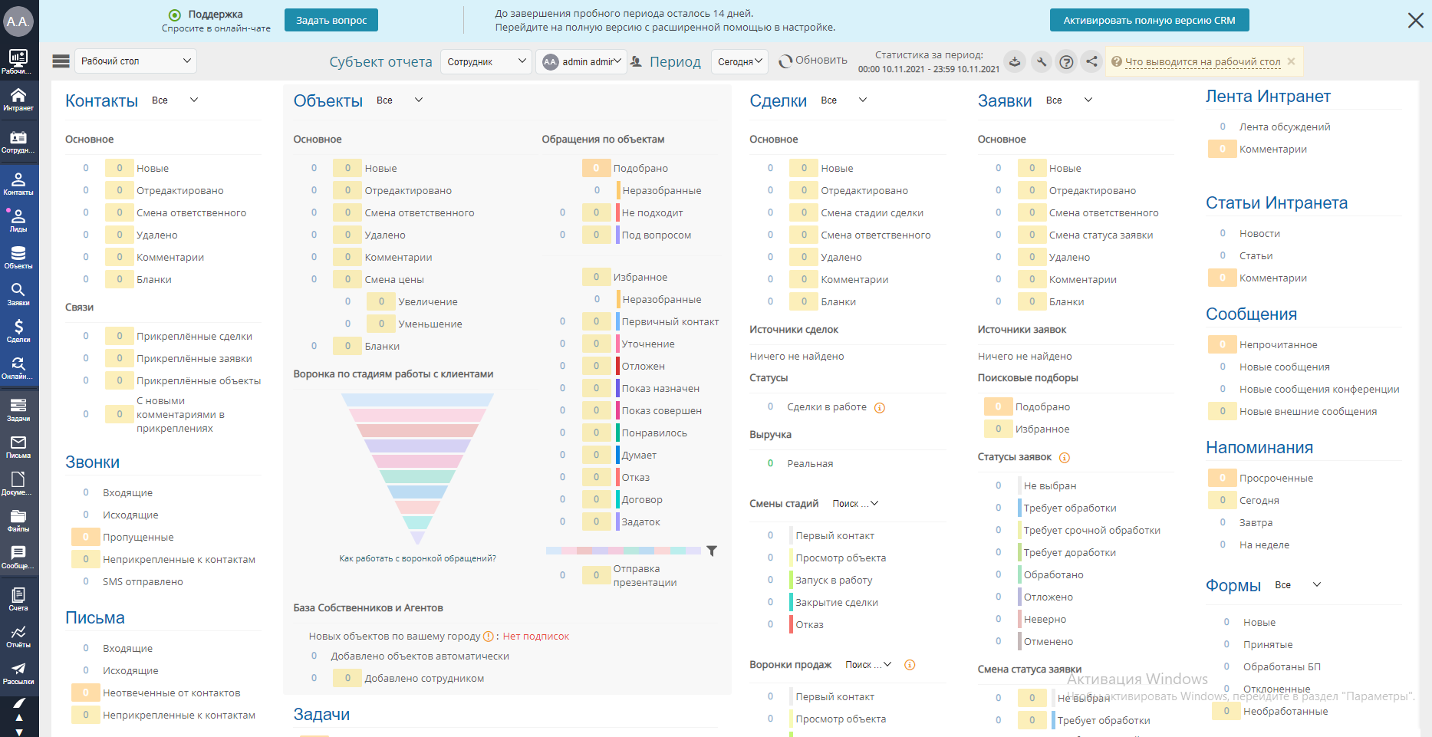
Task: Open the Сотрудник report subject dropdown
Action: coord(486,62)
